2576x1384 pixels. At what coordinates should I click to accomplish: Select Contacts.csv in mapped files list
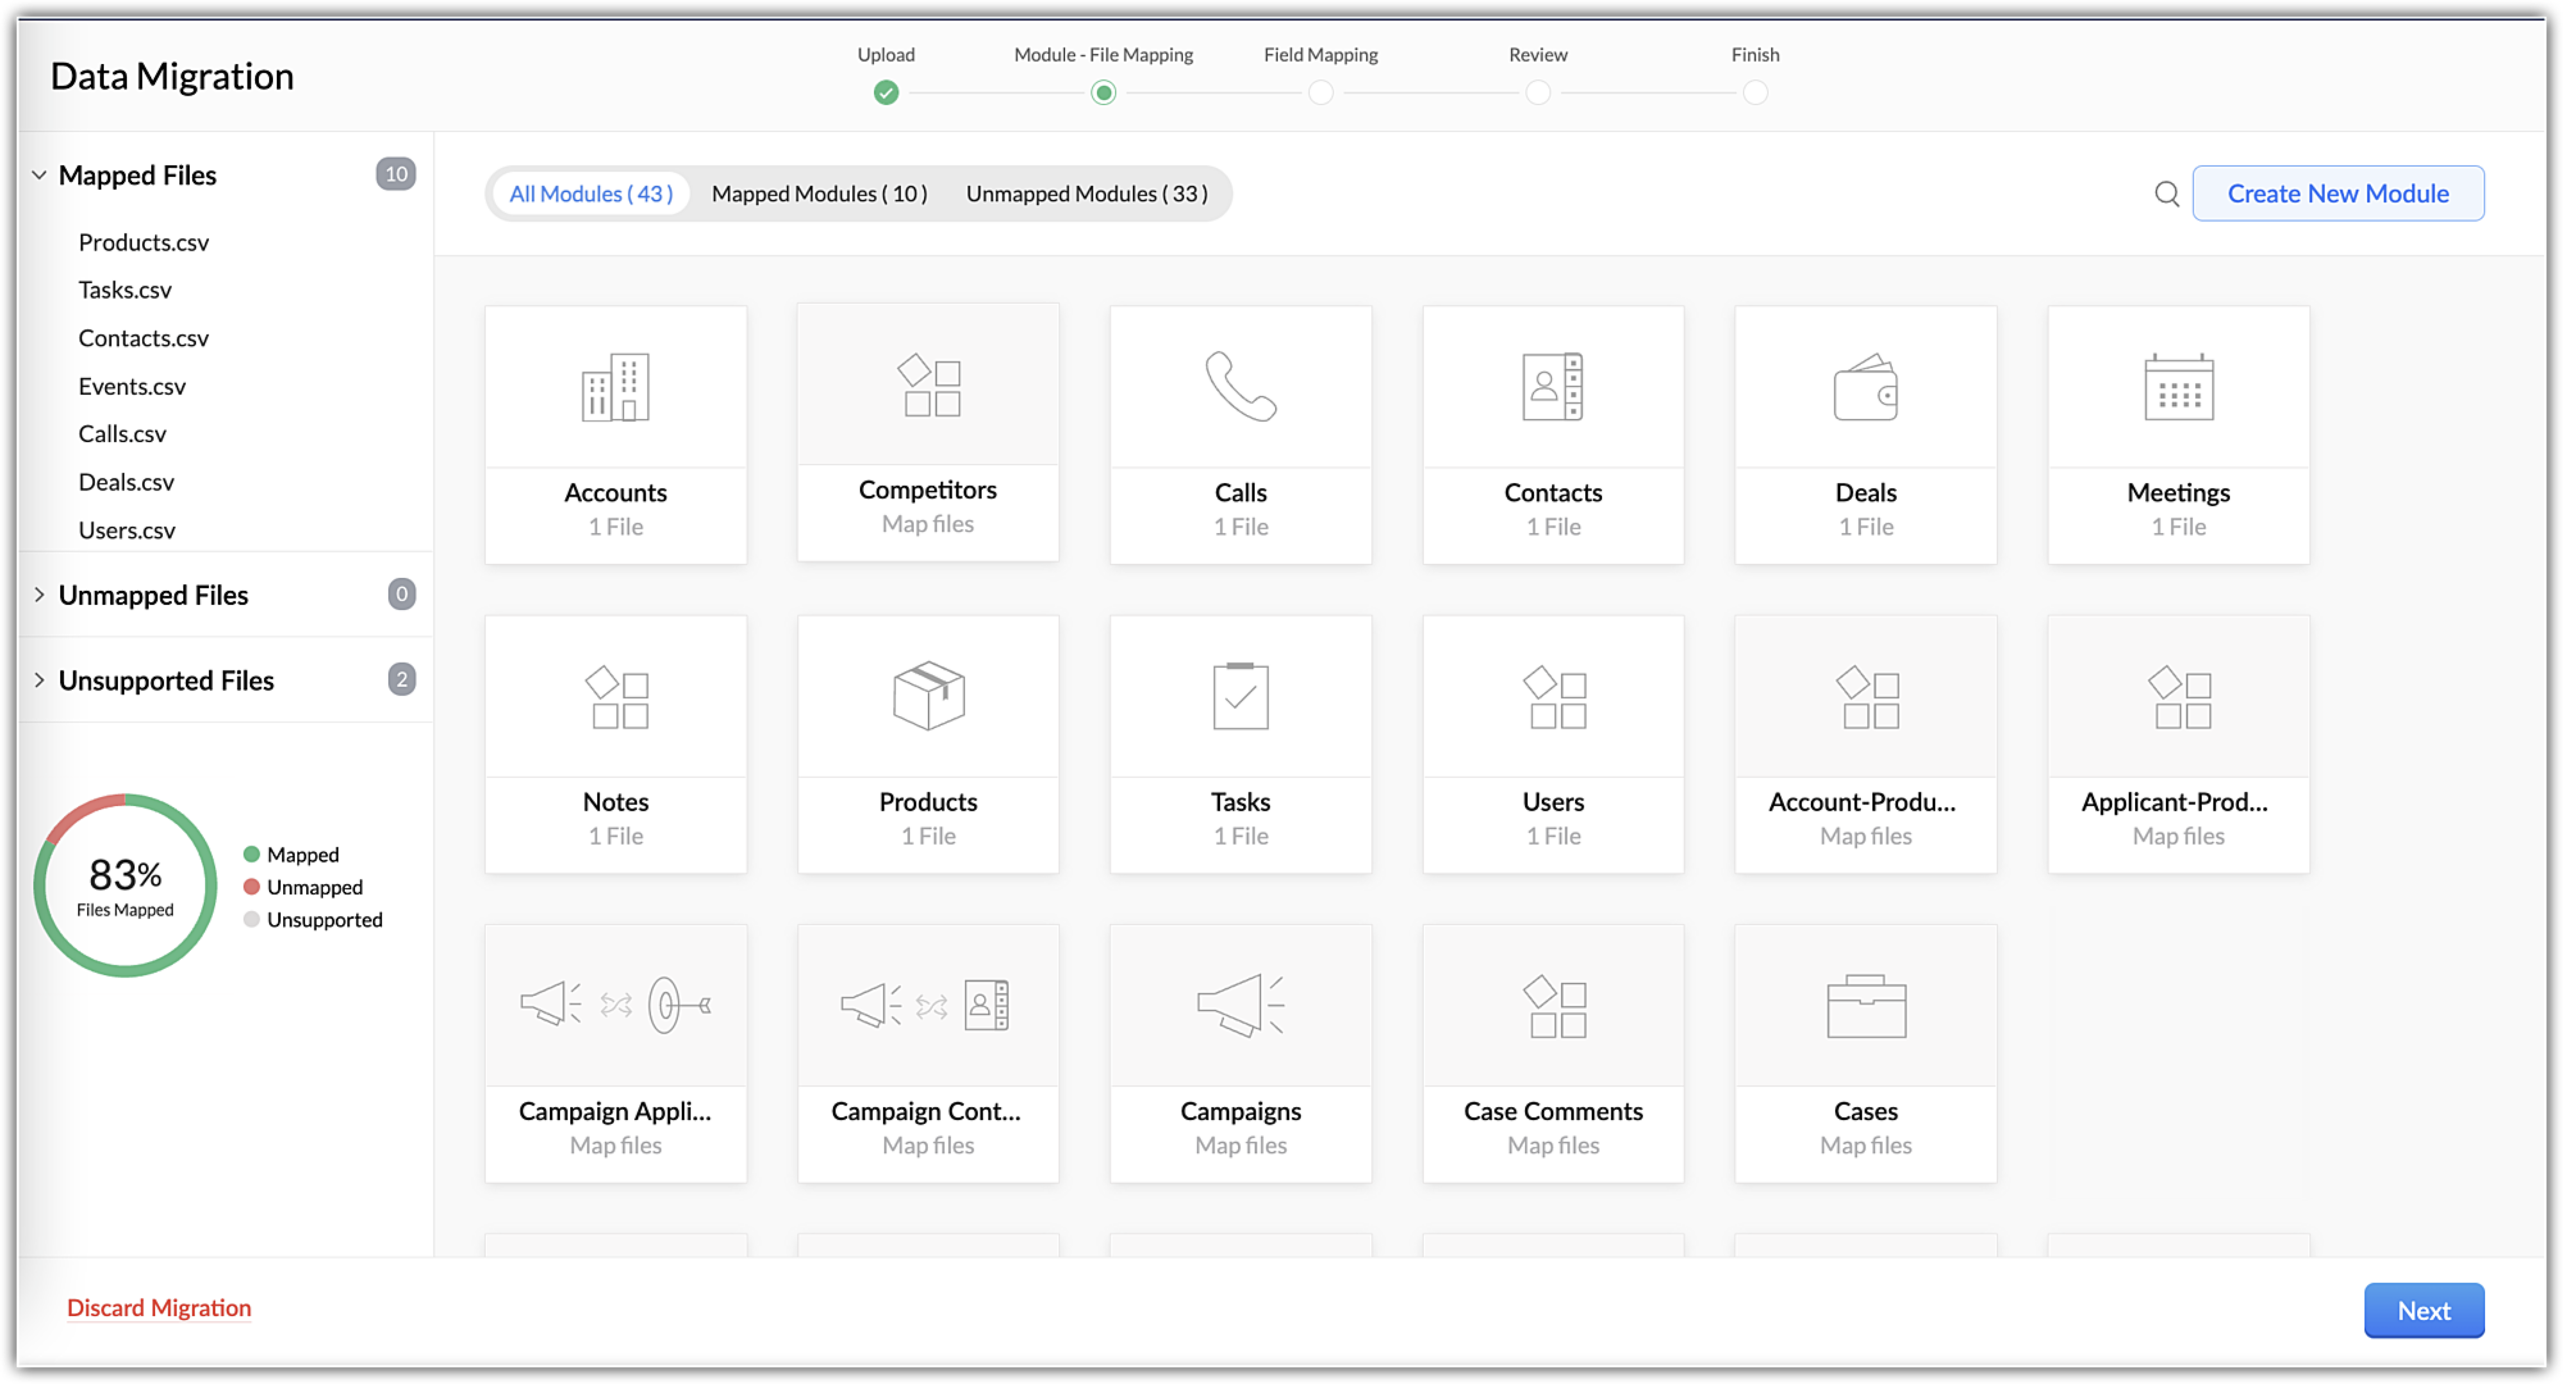click(x=144, y=338)
